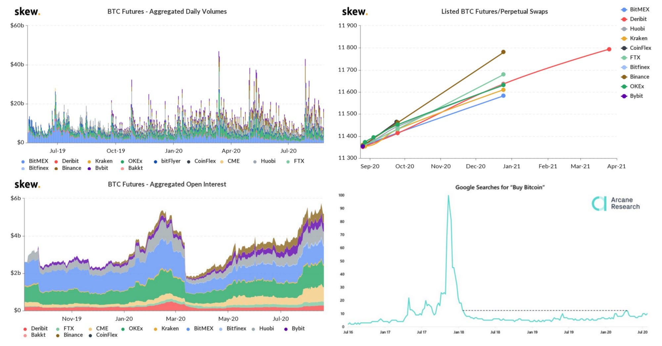Select Deribit in the Perpetual Swaps legend
The height and width of the screenshot is (346, 662).
click(x=634, y=19)
